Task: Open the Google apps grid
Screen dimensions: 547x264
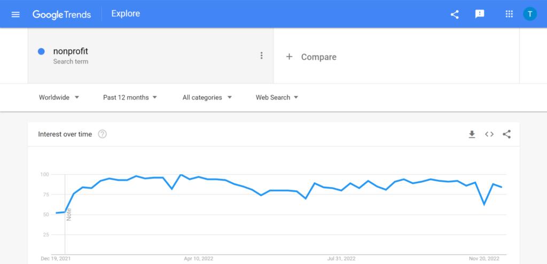Action: [x=509, y=14]
